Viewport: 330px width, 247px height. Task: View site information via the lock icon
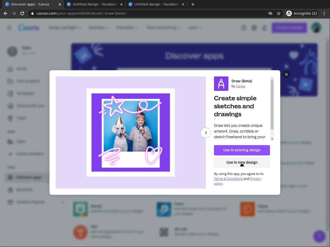pyautogui.click(x=32, y=13)
